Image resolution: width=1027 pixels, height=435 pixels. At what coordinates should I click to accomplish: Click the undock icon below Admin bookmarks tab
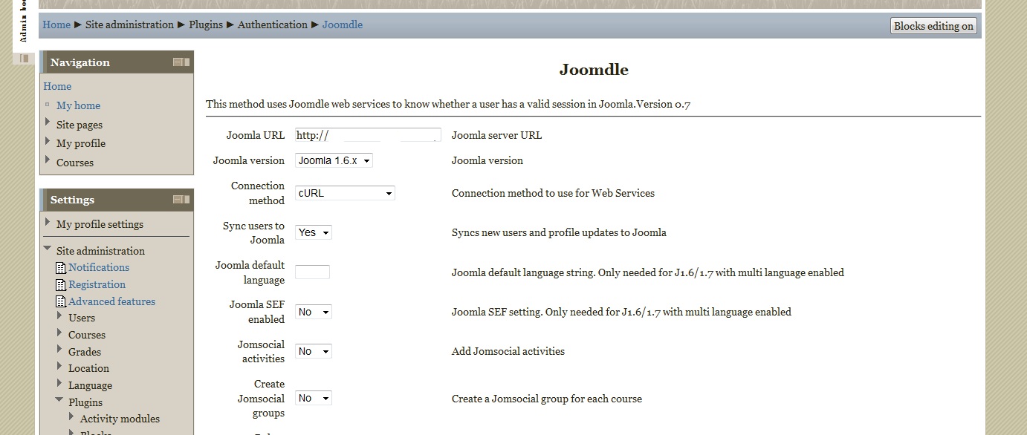point(24,59)
